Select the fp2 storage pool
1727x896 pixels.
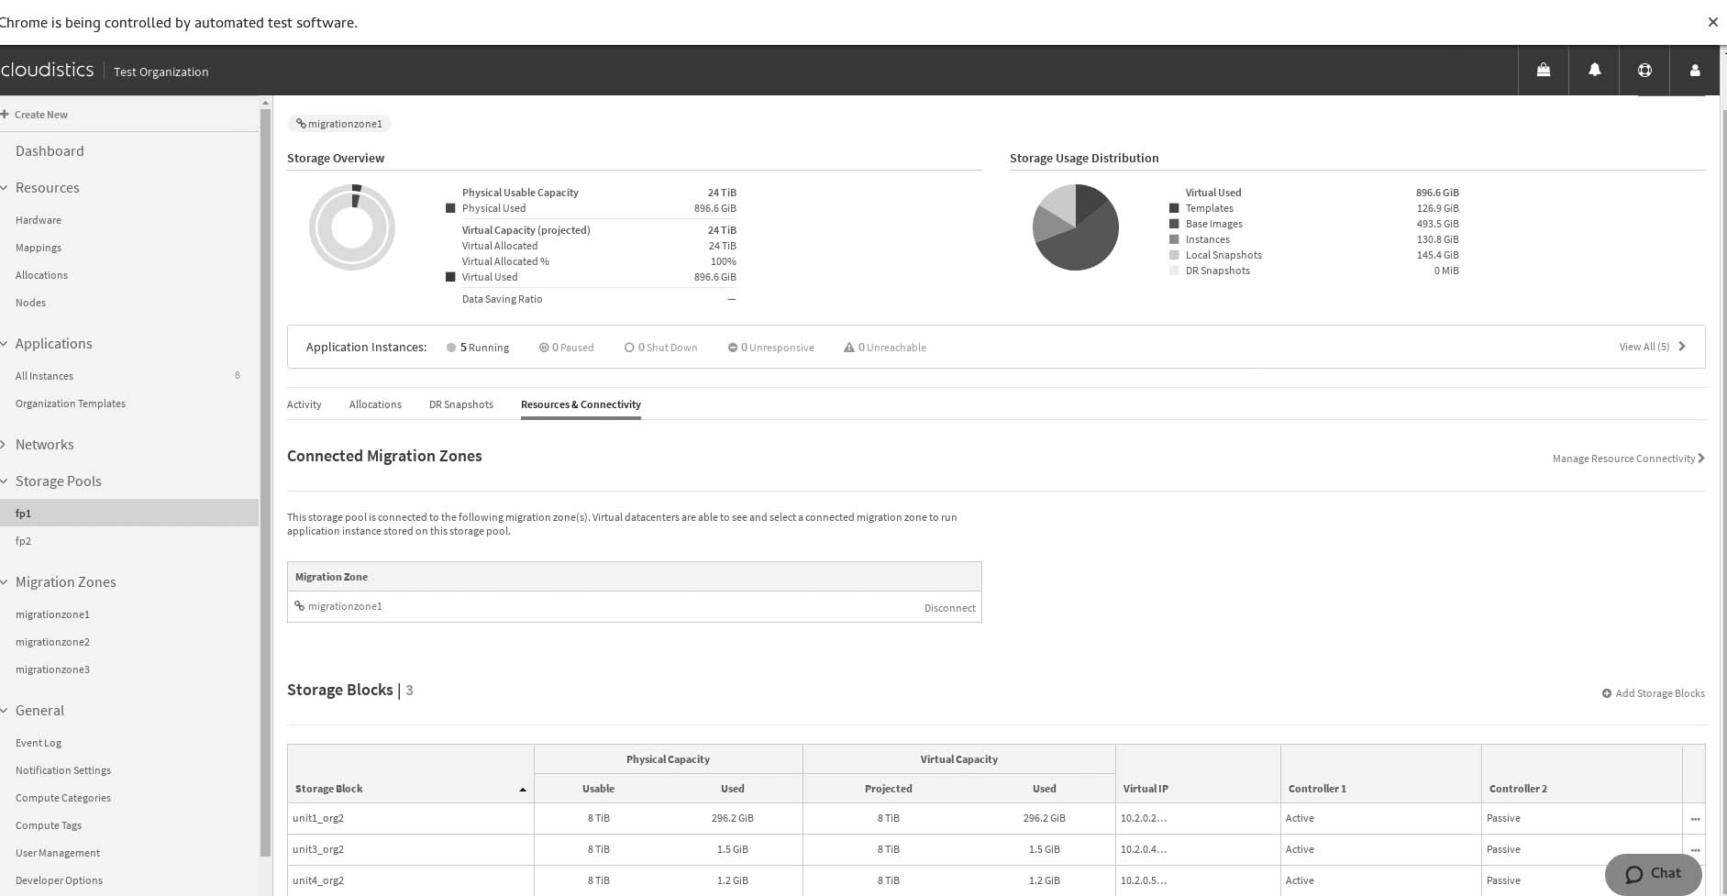pyautogui.click(x=24, y=541)
